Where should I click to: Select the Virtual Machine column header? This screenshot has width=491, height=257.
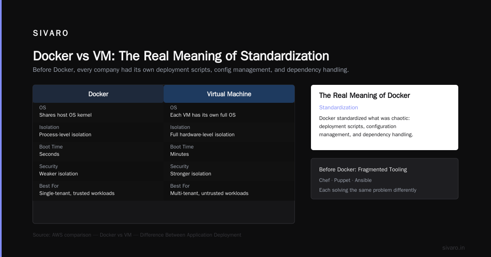229,94
